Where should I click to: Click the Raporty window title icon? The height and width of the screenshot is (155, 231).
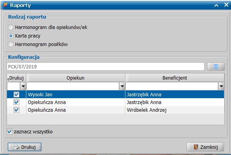pyautogui.click(x=5, y=5)
